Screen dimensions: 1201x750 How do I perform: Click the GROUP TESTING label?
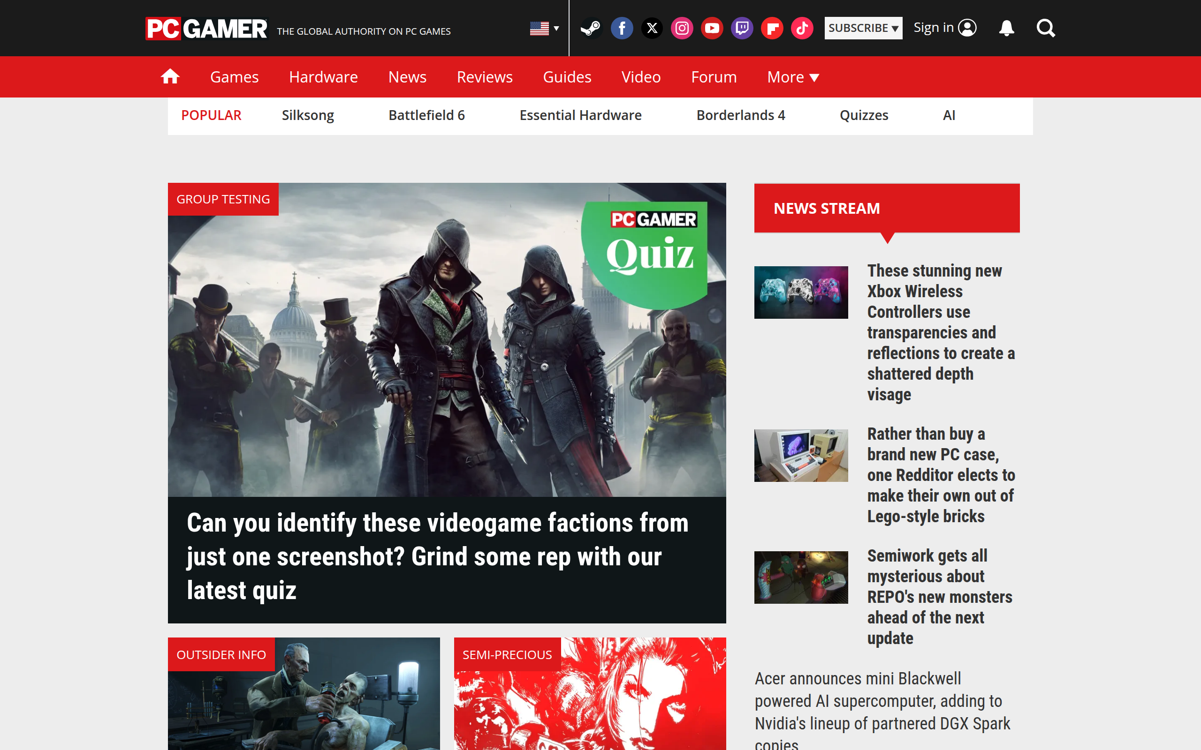pyautogui.click(x=223, y=199)
